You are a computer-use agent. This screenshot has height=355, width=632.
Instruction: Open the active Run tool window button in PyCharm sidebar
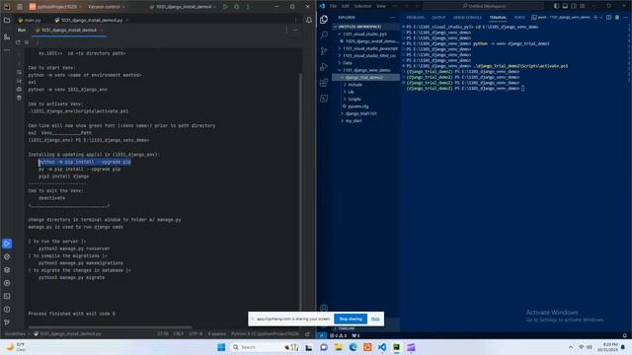(7, 244)
